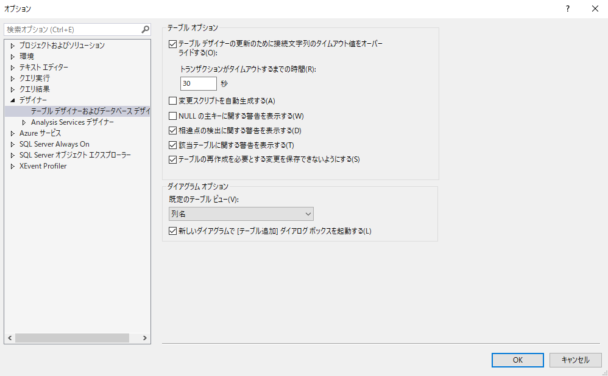
Task: Open the 既定のテーブル ビュー dropdown
Action: pyautogui.click(x=241, y=214)
